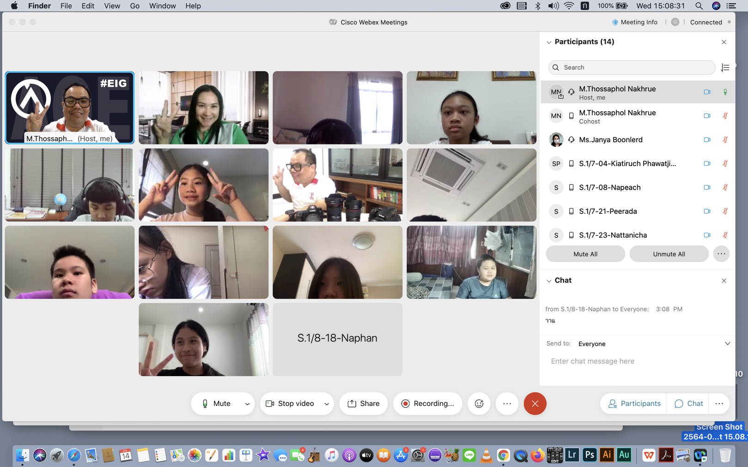Click the Share button
This screenshot has height=467, width=748.
pyautogui.click(x=364, y=403)
